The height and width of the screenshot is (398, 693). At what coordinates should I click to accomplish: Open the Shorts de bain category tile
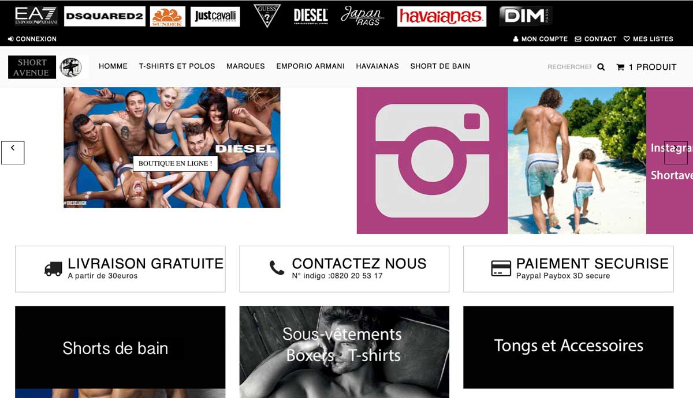click(x=120, y=352)
